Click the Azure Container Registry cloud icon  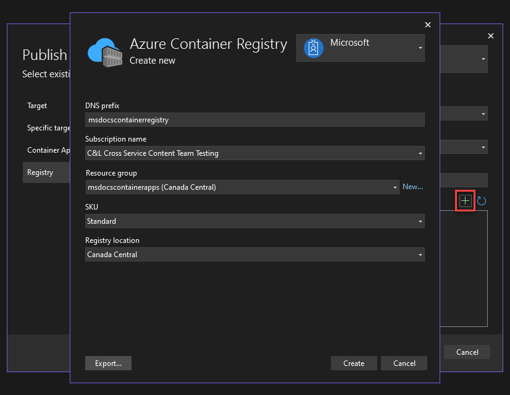pyautogui.click(x=105, y=50)
